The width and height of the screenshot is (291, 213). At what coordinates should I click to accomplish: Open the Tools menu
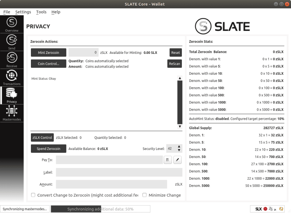41,12
